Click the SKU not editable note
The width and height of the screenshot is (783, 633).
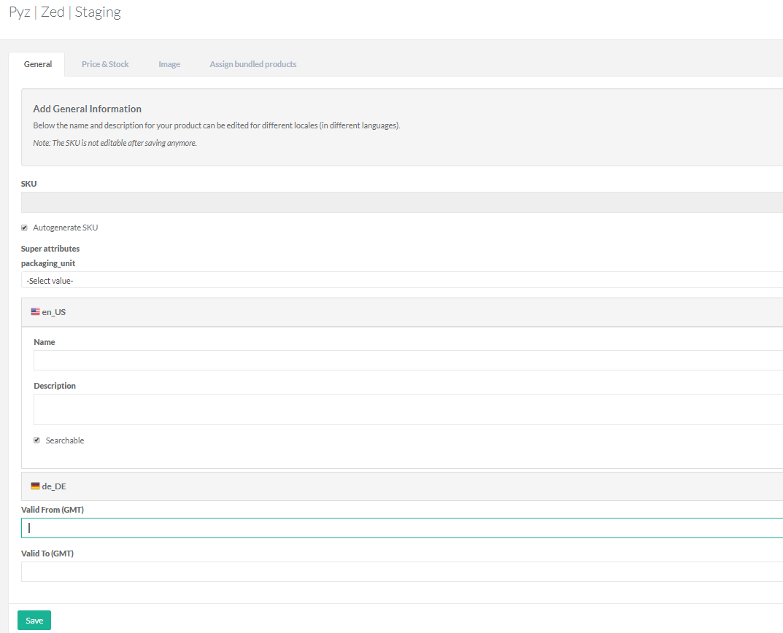(115, 143)
